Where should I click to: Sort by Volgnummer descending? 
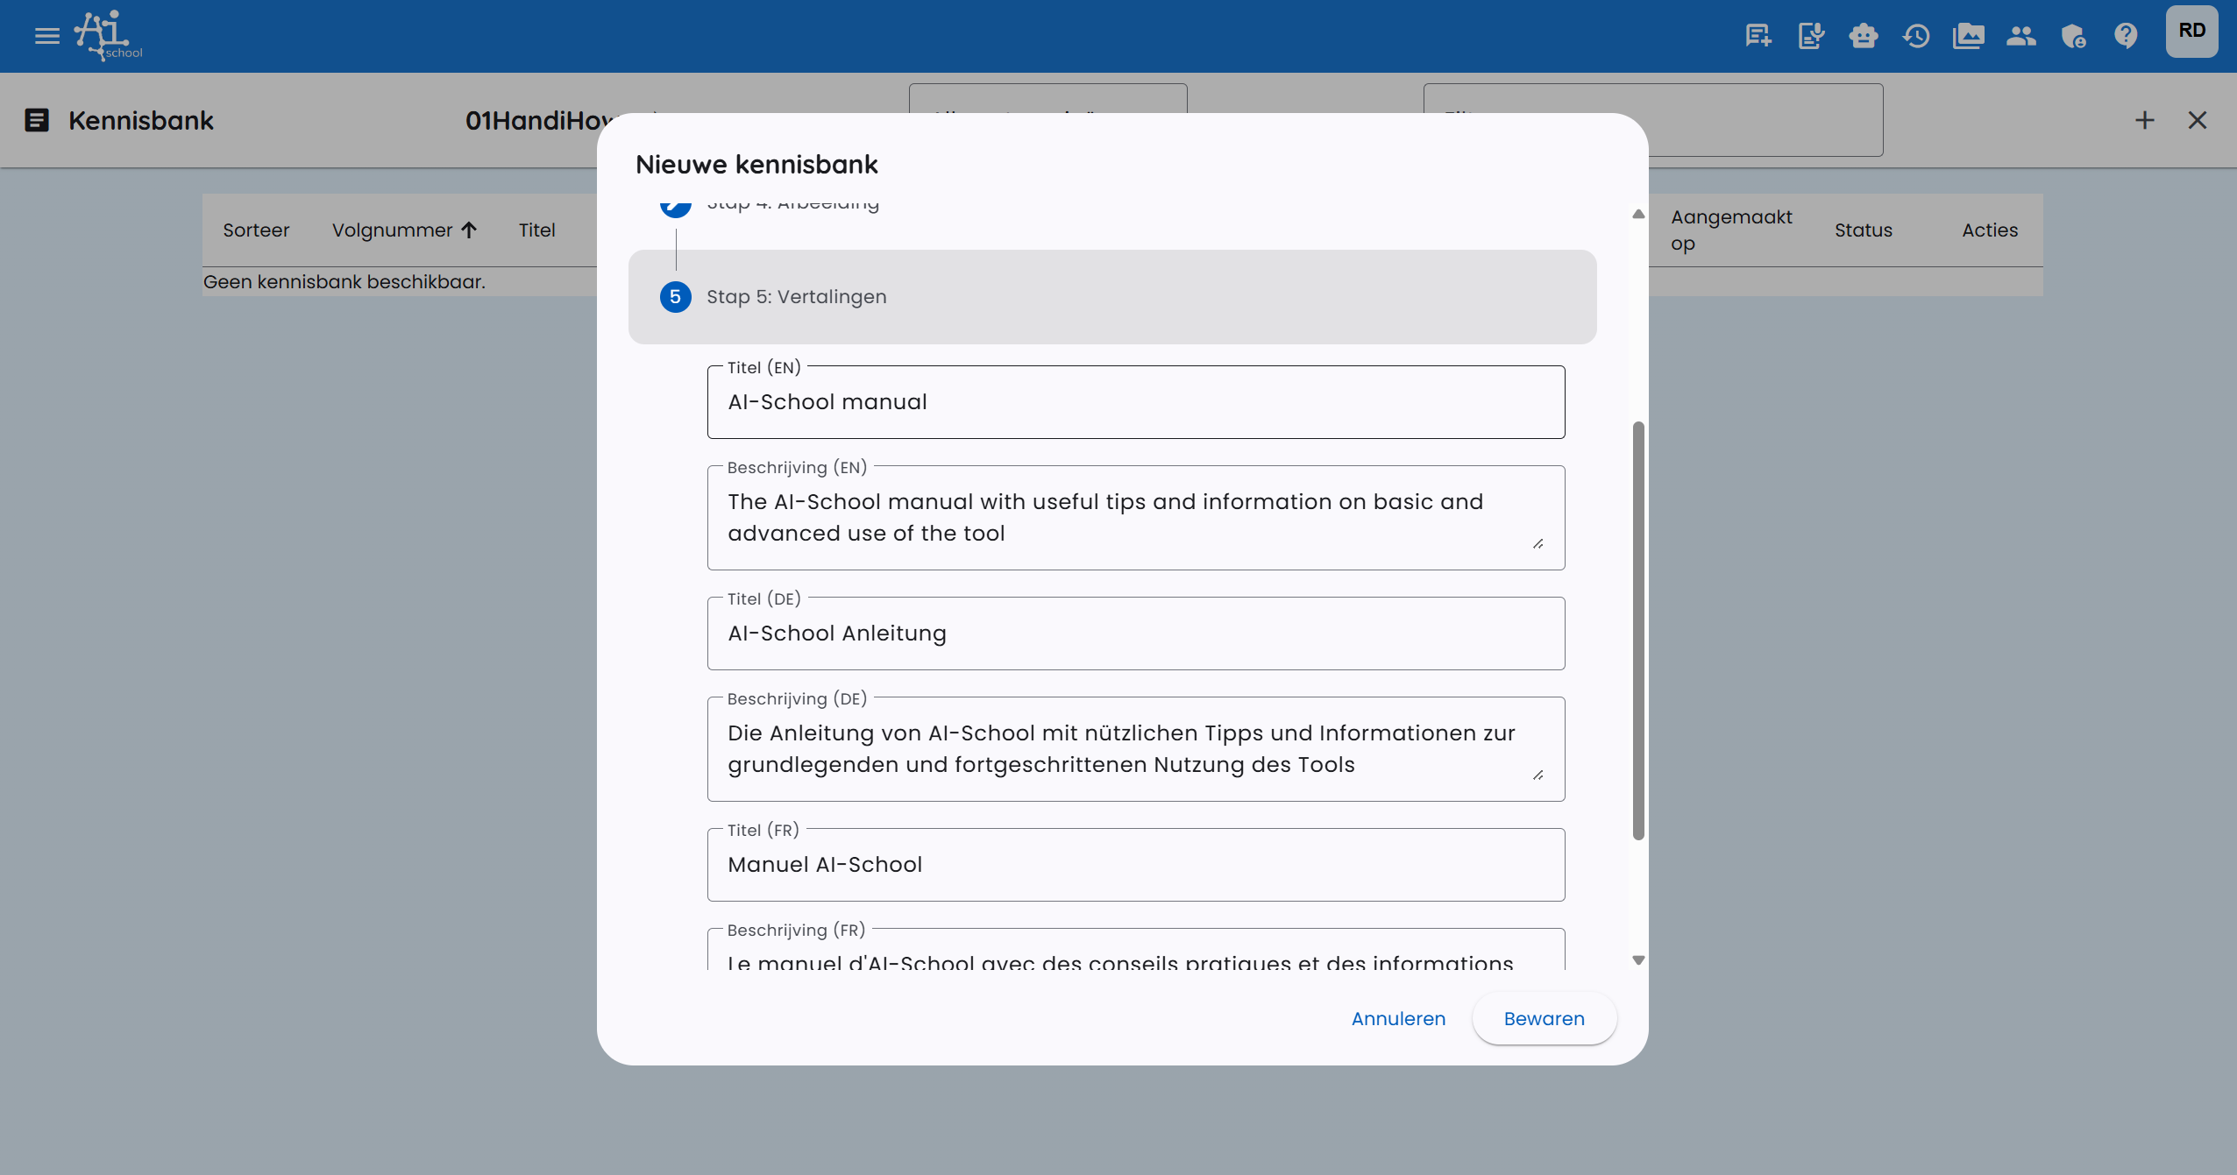[x=403, y=230]
